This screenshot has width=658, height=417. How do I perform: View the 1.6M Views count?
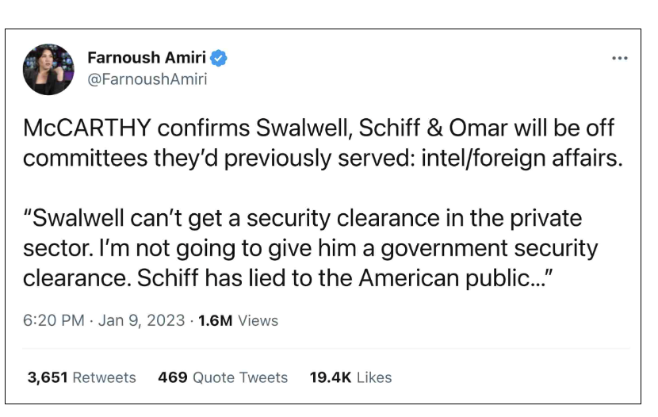(x=238, y=320)
